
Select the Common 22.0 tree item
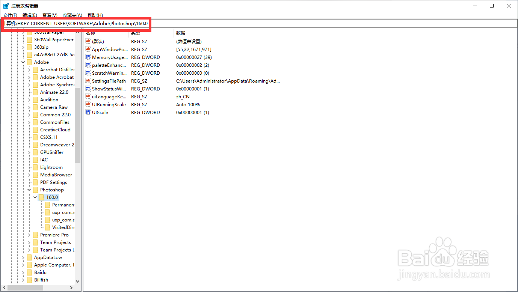(x=55, y=115)
